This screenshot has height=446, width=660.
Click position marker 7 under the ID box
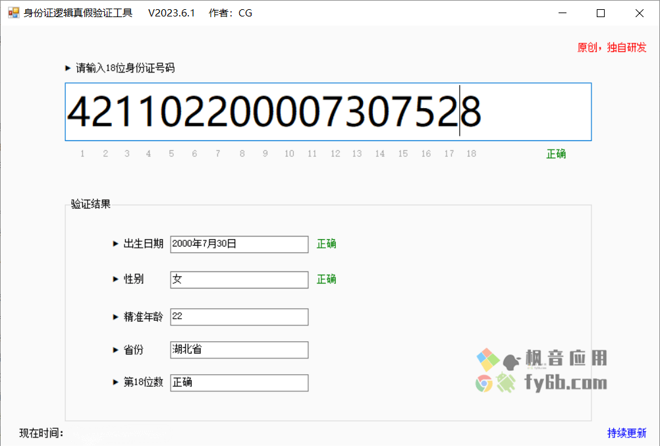pyautogui.click(x=217, y=153)
